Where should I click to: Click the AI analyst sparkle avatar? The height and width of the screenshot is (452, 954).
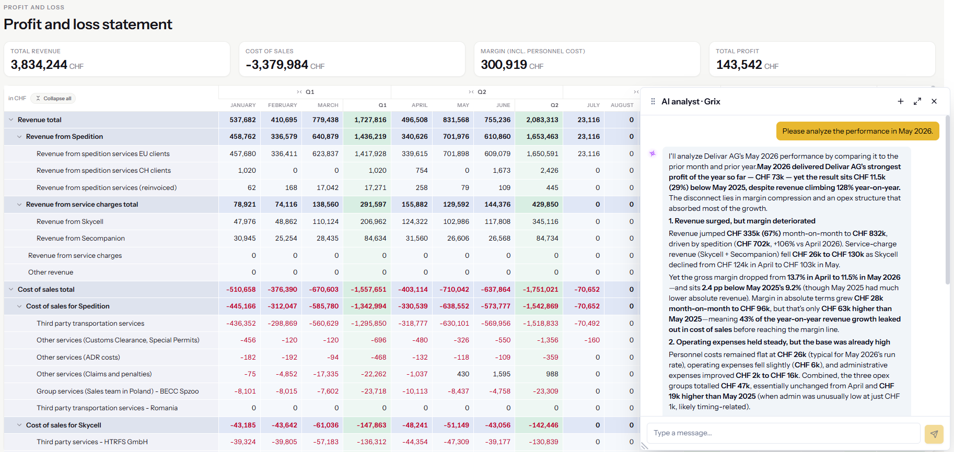click(653, 153)
